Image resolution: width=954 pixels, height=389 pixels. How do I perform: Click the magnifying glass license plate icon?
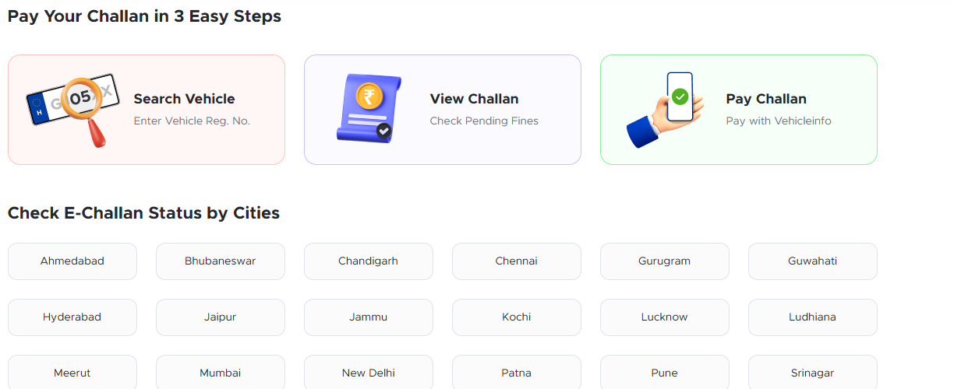pos(72,110)
